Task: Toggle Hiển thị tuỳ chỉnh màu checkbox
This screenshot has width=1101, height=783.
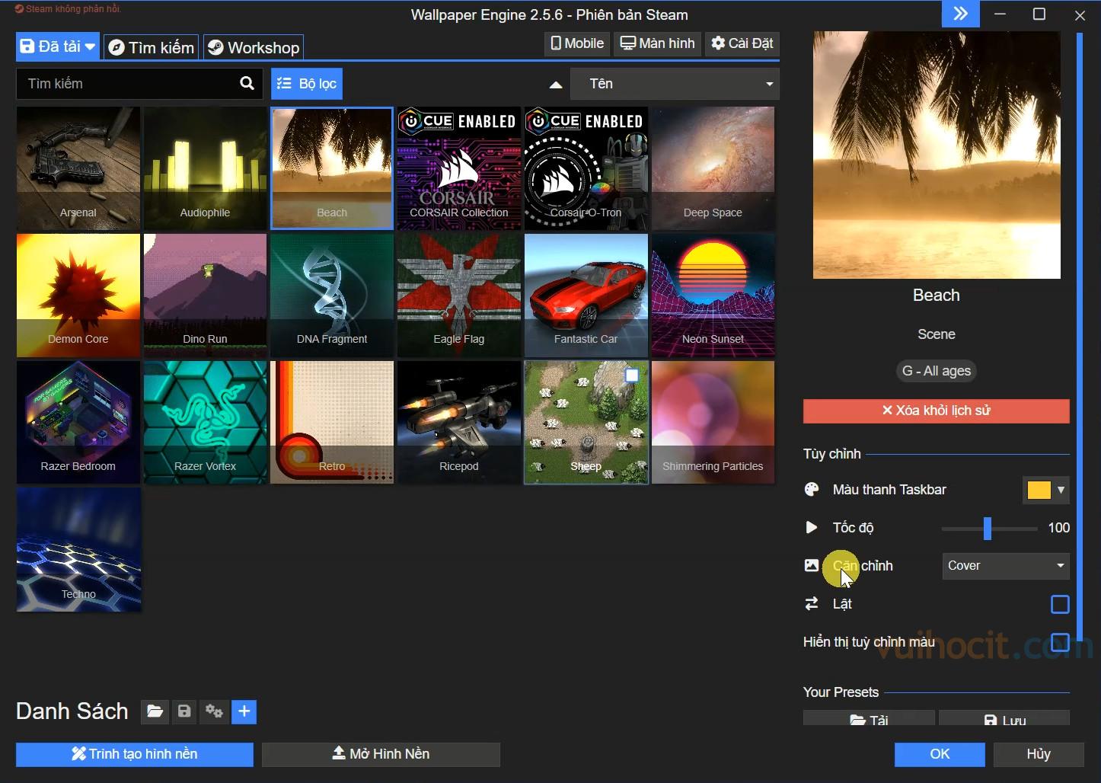Action: tap(1059, 642)
